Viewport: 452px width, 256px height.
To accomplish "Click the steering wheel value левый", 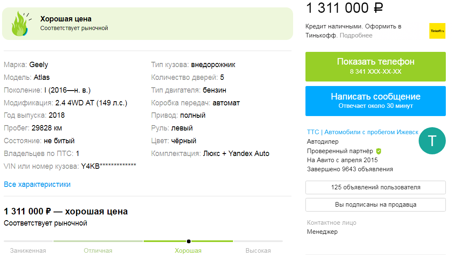I will (x=182, y=128).
